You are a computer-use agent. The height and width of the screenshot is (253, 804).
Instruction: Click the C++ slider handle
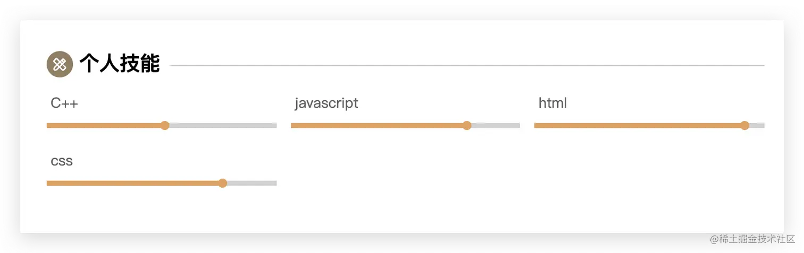coord(165,126)
